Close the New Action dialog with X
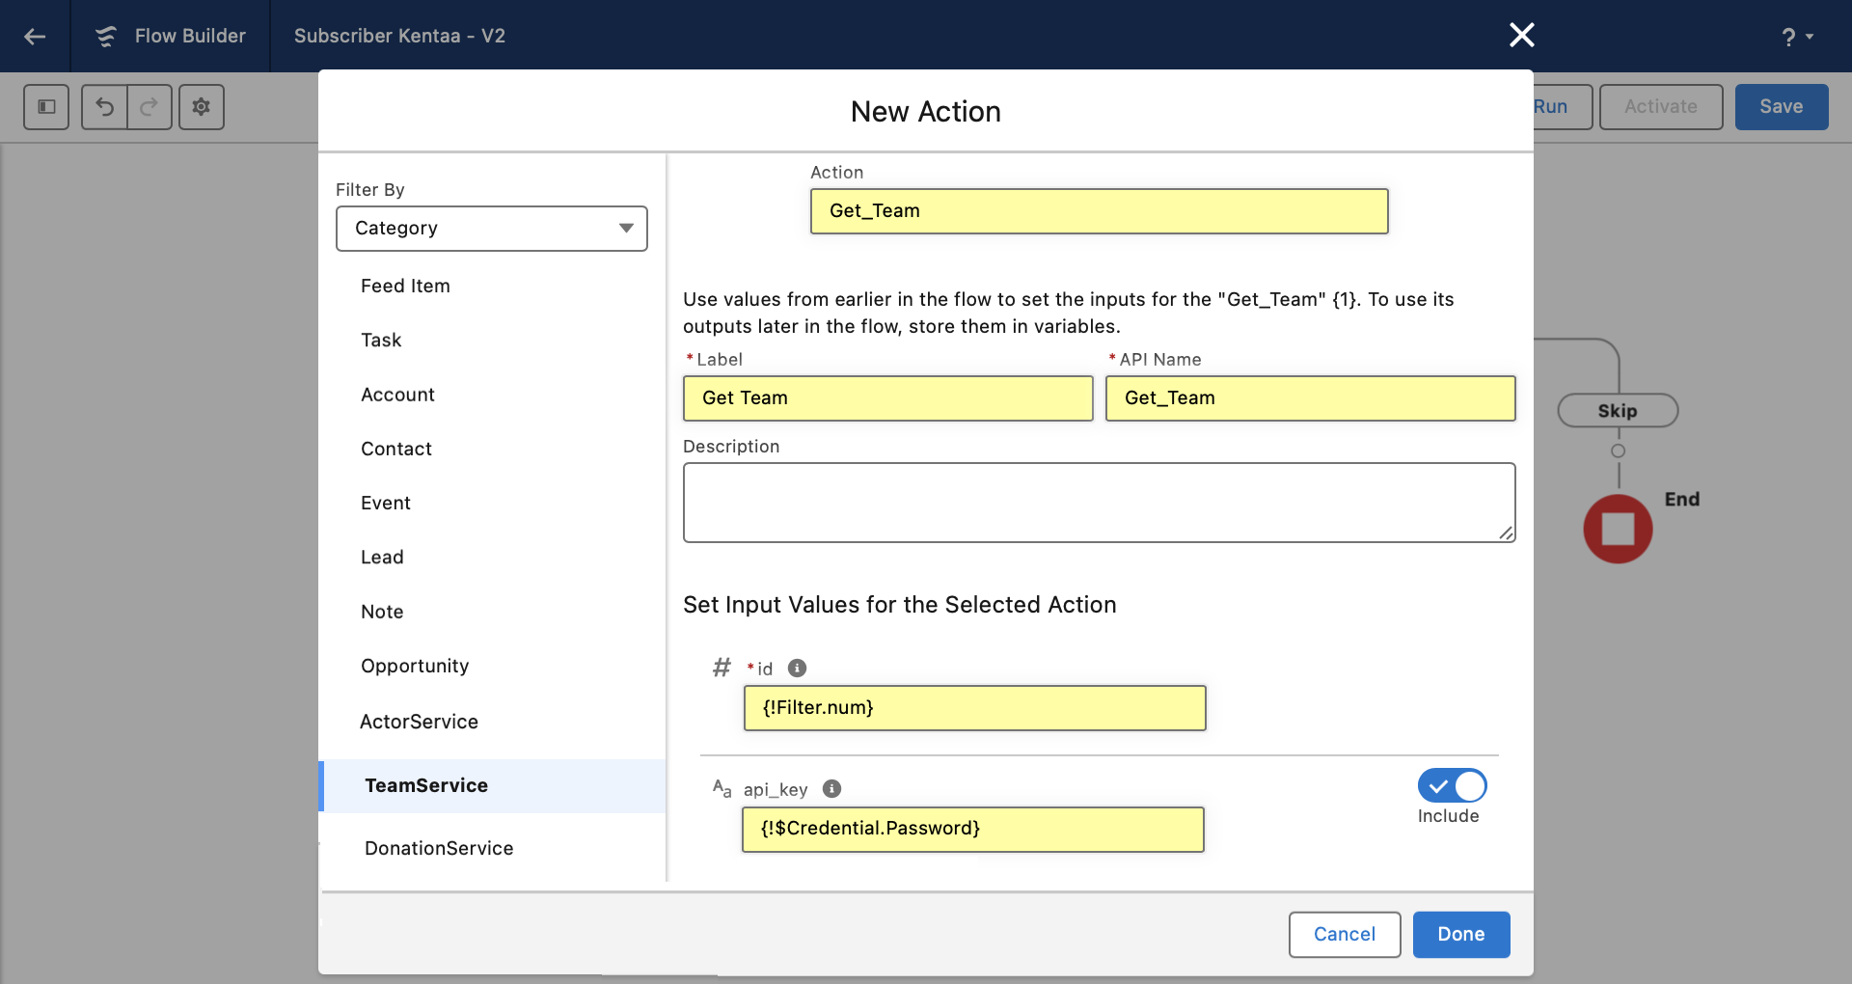Image resolution: width=1852 pixels, height=984 pixels. pyautogui.click(x=1521, y=36)
